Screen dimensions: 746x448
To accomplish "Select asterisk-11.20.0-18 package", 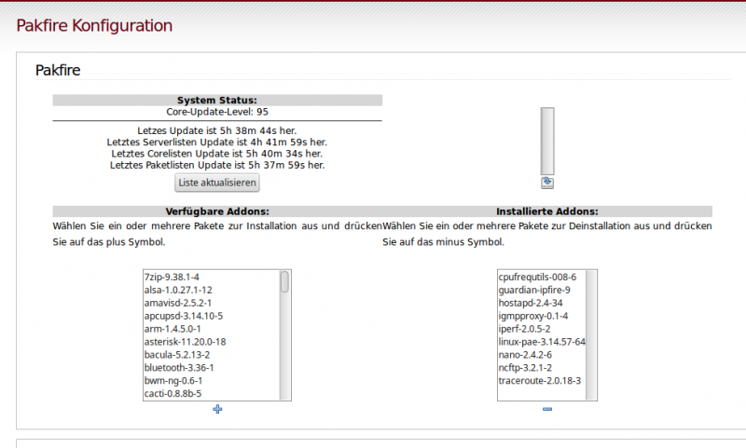I will pyautogui.click(x=212, y=342).
